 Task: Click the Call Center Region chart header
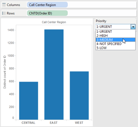(x=54, y=22)
